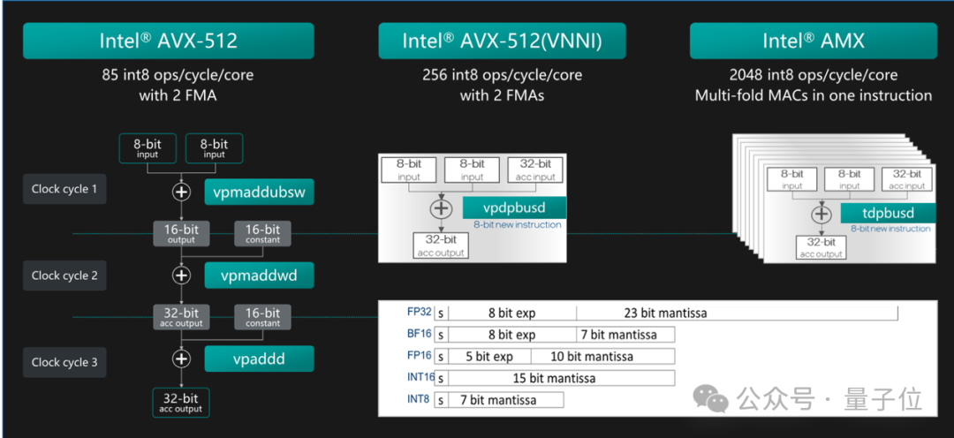The image size is (954, 438).
Task: Click the gray 16-bit output box
Action: [x=181, y=233]
